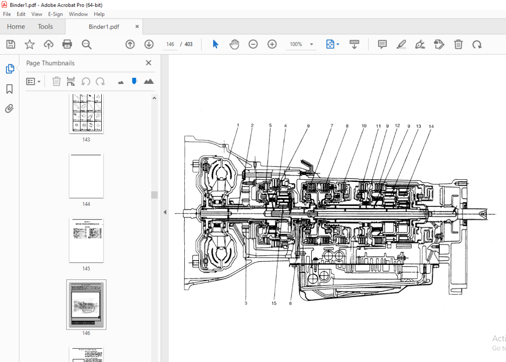This screenshot has height=362, width=506.
Task: Print the document with the printer icon
Action: coord(67,44)
